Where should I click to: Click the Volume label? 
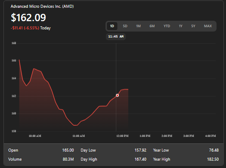15,159
